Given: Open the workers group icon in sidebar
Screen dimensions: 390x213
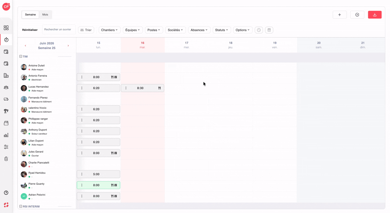Looking at the screenshot, I should [6, 87].
